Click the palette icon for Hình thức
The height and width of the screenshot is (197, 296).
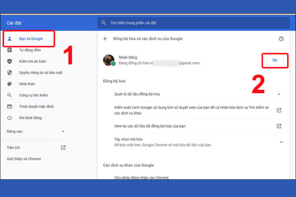coord(9,84)
